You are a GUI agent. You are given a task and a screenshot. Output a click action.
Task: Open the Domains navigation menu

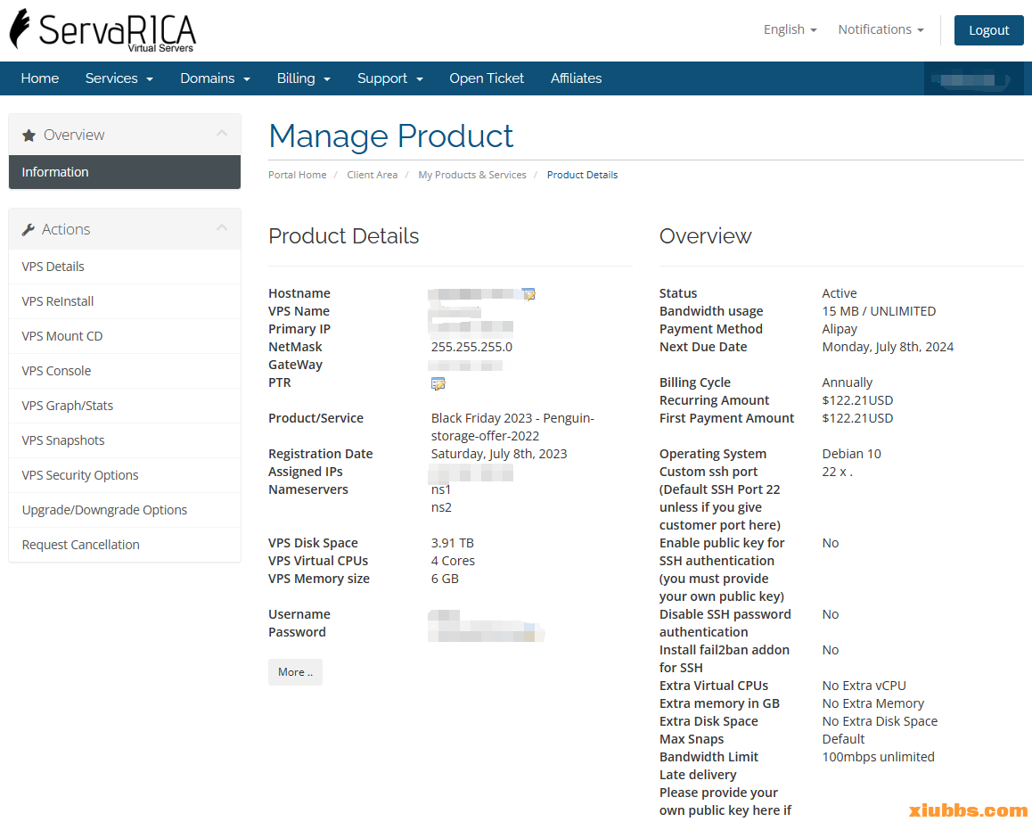(x=215, y=78)
